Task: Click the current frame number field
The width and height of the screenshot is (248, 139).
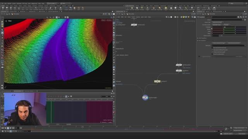Action: click(17, 128)
